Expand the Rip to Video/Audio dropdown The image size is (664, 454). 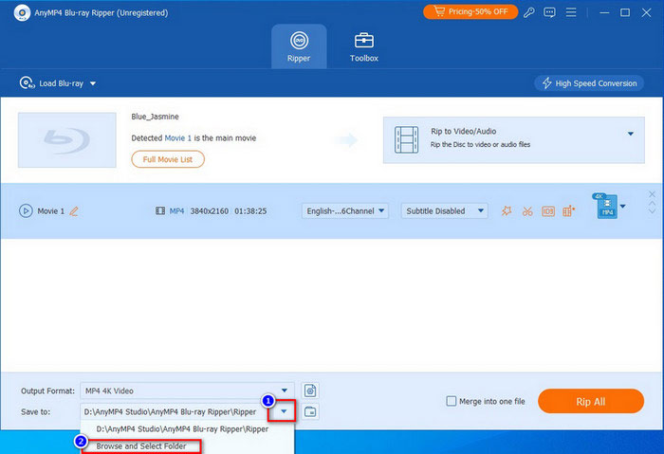click(x=631, y=134)
